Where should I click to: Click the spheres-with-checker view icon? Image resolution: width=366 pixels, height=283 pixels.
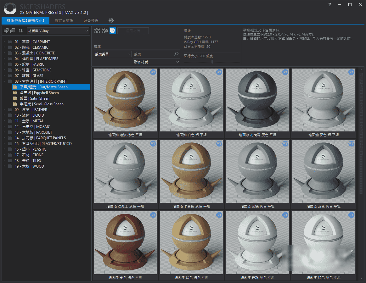pyautogui.click(x=105, y=31)
